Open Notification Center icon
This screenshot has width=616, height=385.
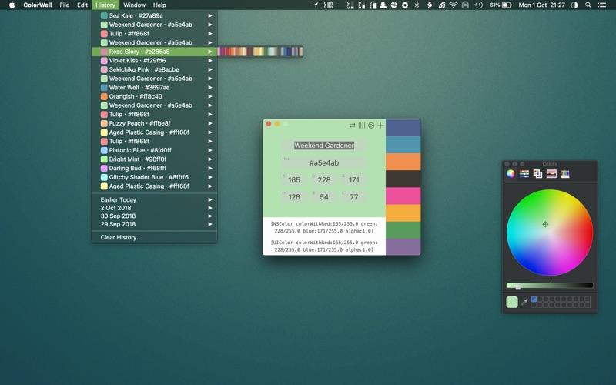[602, 5]
